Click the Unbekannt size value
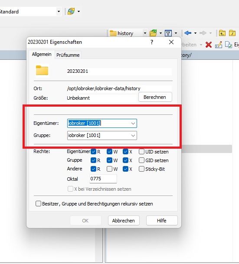Screen dimensions: 239x264 (x=79, y=98)
